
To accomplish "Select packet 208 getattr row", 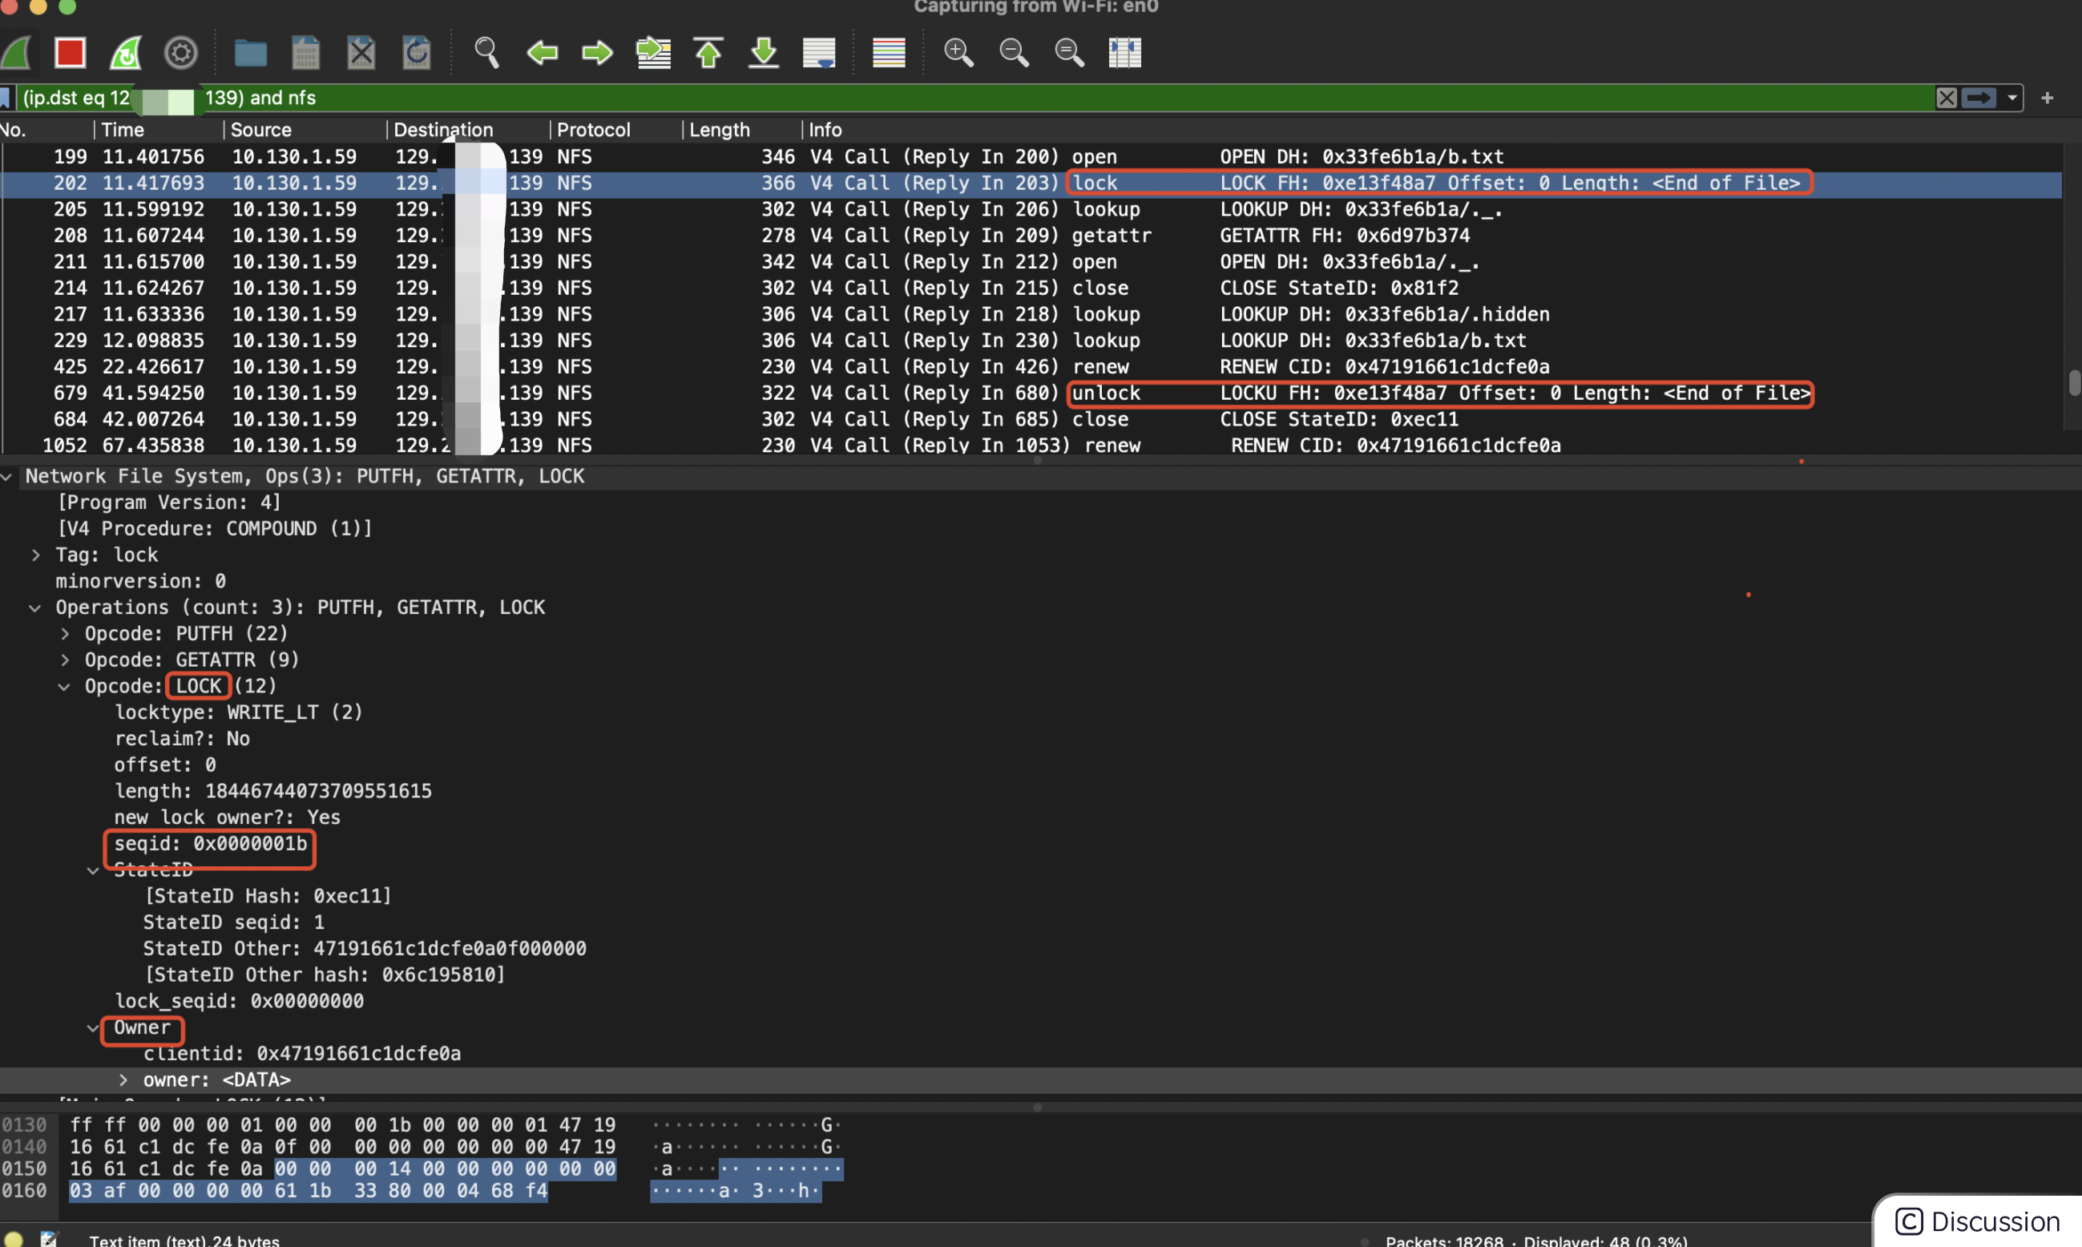I will [1031, 236].
